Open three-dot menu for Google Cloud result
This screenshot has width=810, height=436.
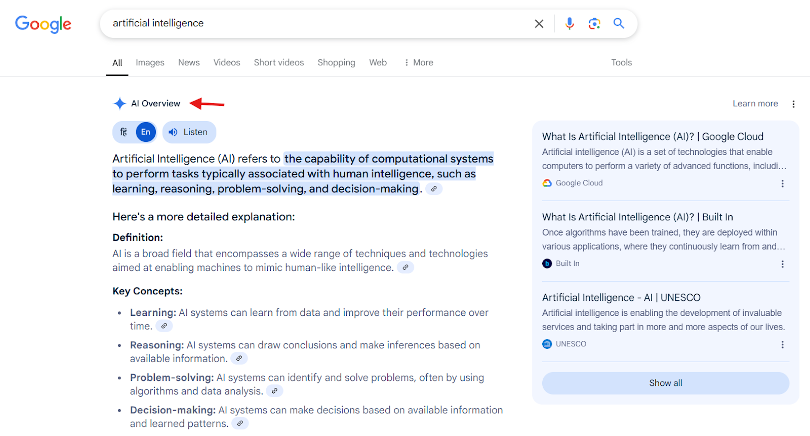783,184
